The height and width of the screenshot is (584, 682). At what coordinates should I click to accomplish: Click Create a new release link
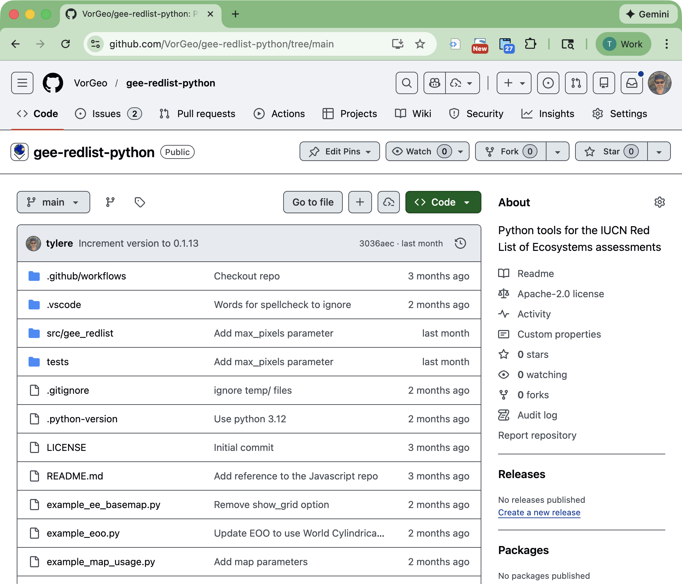click(539, 512)
